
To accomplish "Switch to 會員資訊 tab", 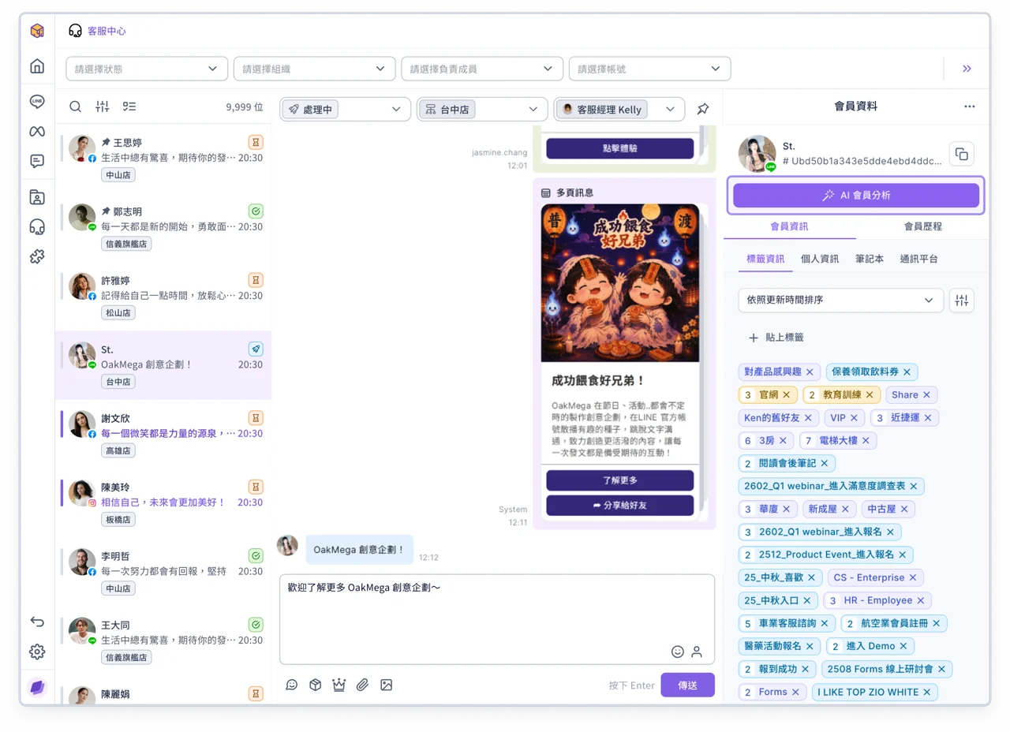I will tap(789, 226).
